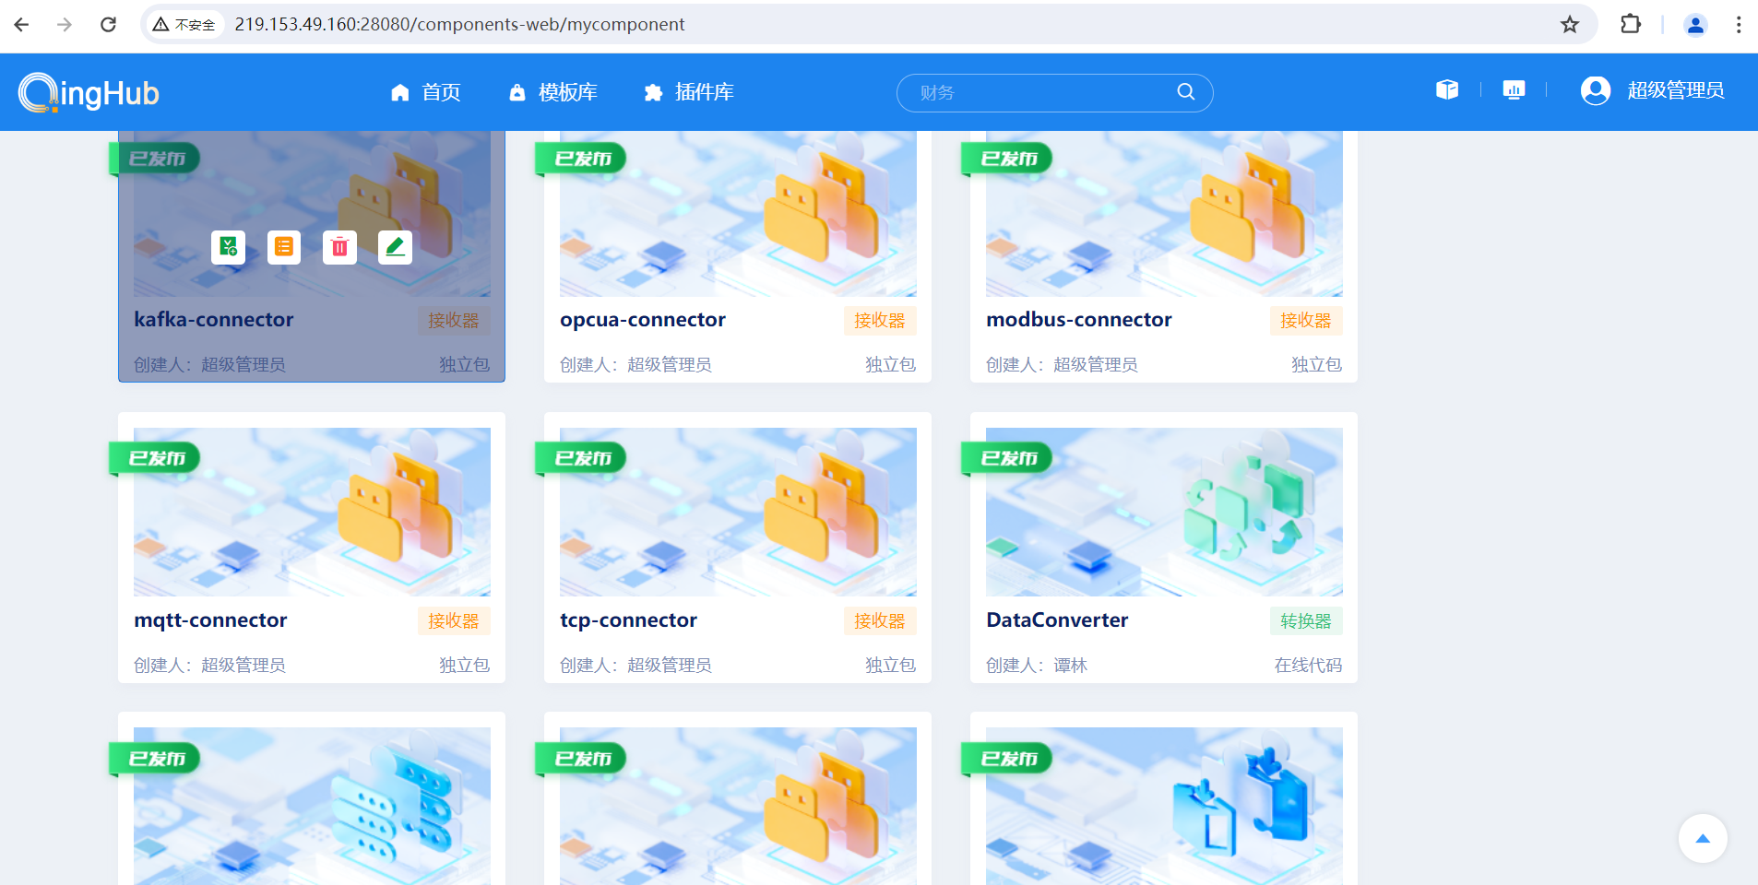
Task: Click the kafka-connector title
Action: click(x=214, y=320)
